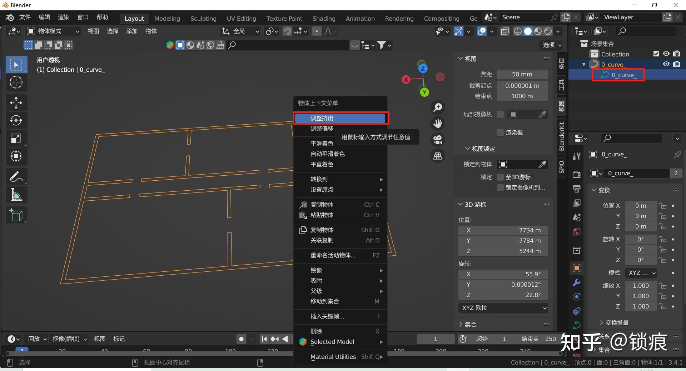Enable the 至3D游标 lock checkbox
The height and width of the screenshot is (371, 686).
pos(500,177)
